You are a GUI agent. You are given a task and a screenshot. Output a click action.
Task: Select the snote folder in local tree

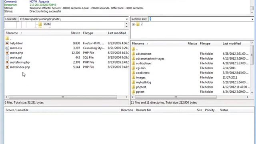[47, 24]
